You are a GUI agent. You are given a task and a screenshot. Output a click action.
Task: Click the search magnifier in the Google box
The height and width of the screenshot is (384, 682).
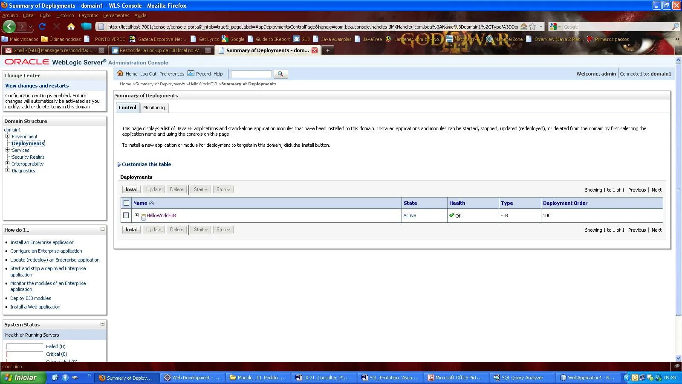click(675, 26)
